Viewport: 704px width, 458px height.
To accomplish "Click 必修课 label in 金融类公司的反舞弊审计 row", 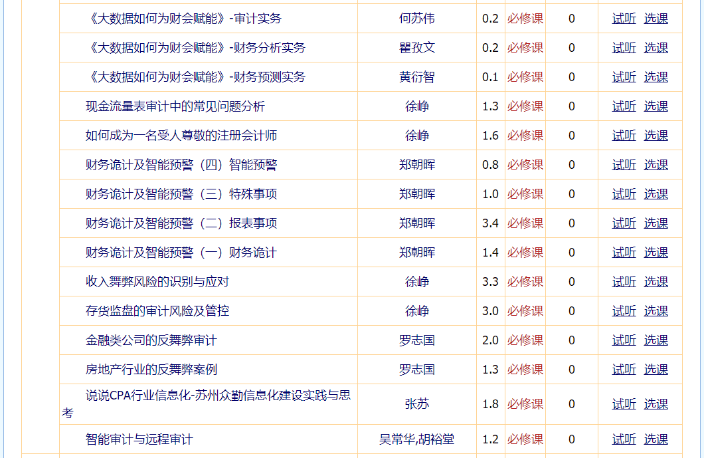I will click(x=525, y=340).
